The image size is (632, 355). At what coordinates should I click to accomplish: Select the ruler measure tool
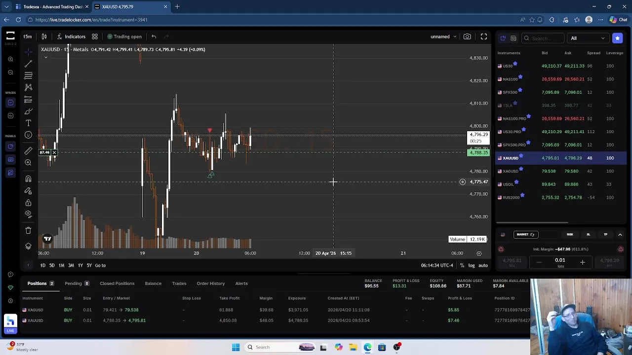point(28,151)
